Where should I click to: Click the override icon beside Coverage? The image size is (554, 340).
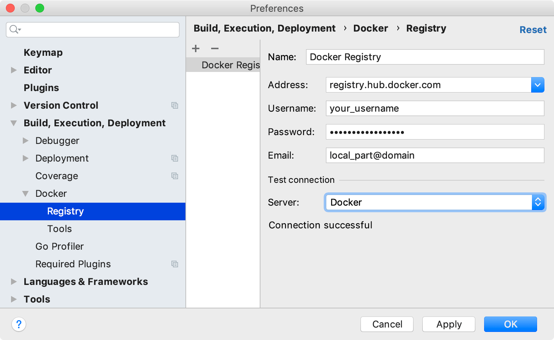tap(175, 176)
